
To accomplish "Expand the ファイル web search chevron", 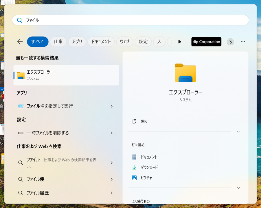I will click(x=112, y=163).
